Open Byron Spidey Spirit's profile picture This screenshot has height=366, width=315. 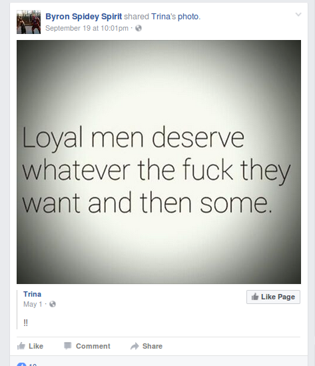click(29, 22)
